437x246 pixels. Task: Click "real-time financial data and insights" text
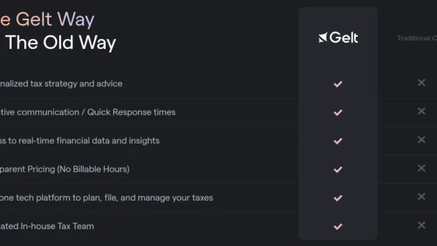[83, 141]
